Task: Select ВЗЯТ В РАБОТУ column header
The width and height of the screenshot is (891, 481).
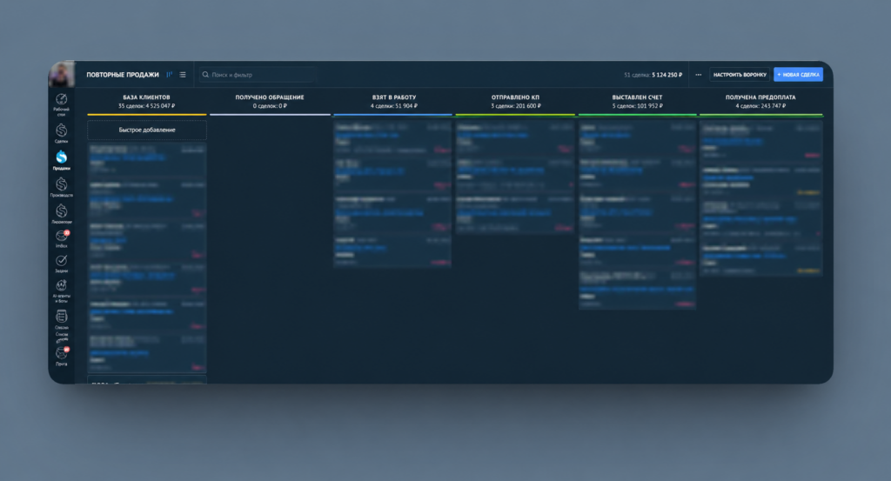Action: 394,97
